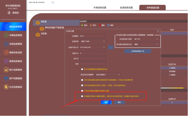Image resolution: width=188 pixels, height=116 pixels.
Task: Toggle the 仅作为抓拍相机 checkbox
Action: point(82,80)
